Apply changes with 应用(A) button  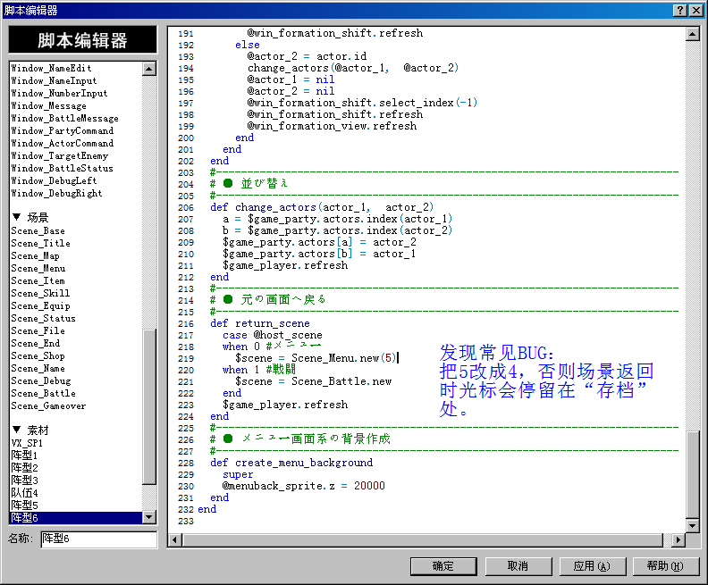coord(592,566)
